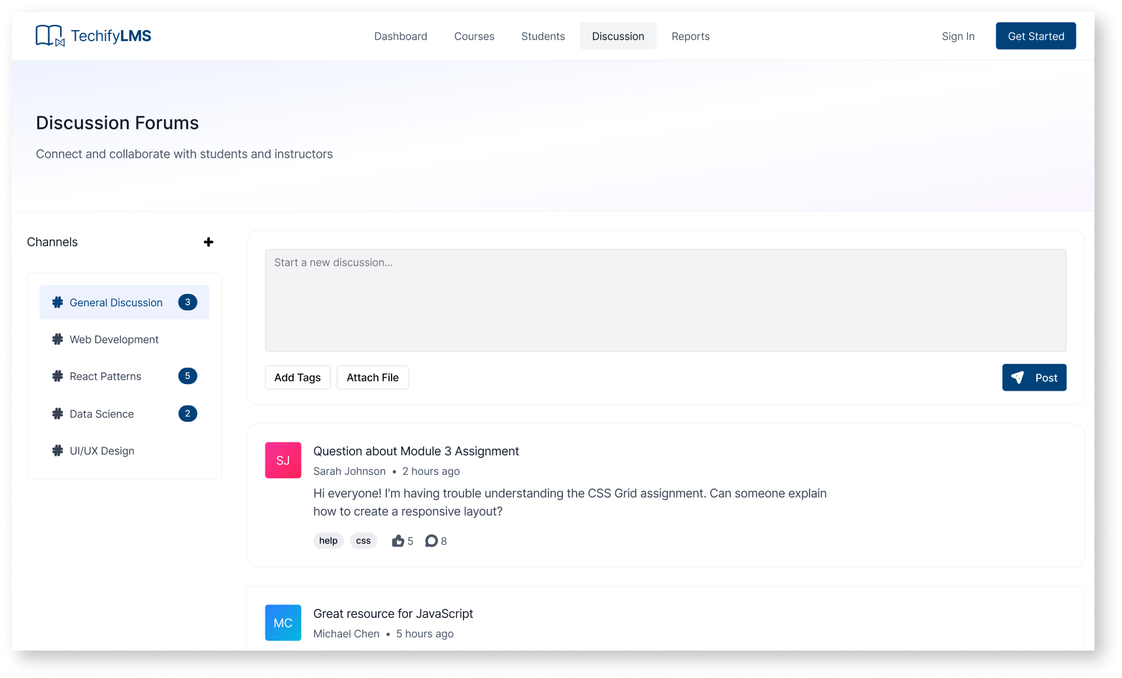
Task: Click the Attach File button
Action: click(x=373, y=378)
